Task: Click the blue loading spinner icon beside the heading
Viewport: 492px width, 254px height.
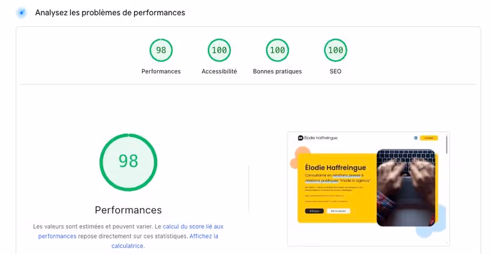Action: point(21,13)
